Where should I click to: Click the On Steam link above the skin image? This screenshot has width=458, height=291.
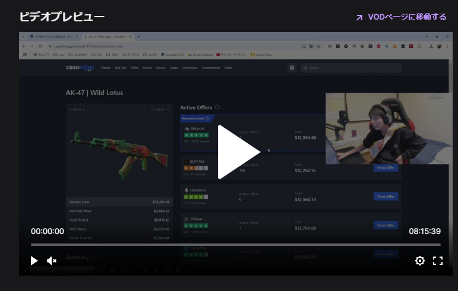pyautogui.click(x=160, y=109)
